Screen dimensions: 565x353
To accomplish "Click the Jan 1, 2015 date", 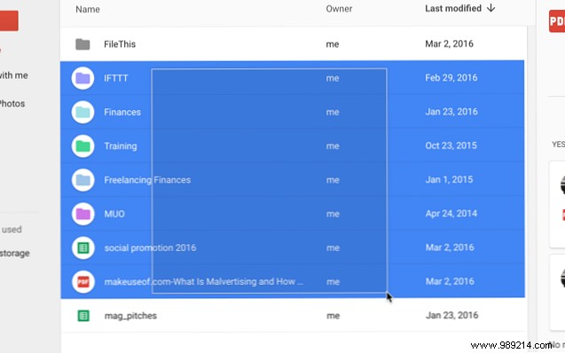I will coord(449,179).
